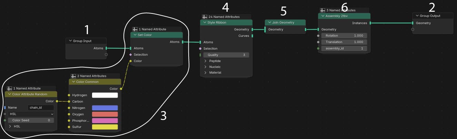Click the Quality value field
The width and height of the screenshot is (457, 139).
coord(226,55)
